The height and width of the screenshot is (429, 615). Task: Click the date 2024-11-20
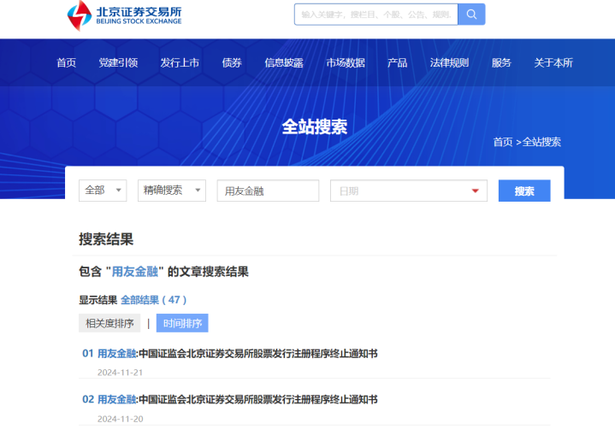[x=120, y=419]
